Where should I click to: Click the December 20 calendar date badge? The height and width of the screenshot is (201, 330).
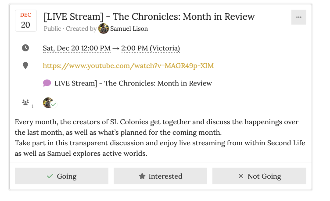[x=25, y=21]
